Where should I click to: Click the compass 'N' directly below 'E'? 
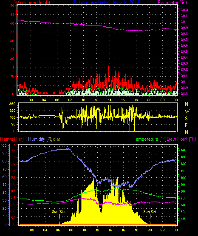(187, 132)
